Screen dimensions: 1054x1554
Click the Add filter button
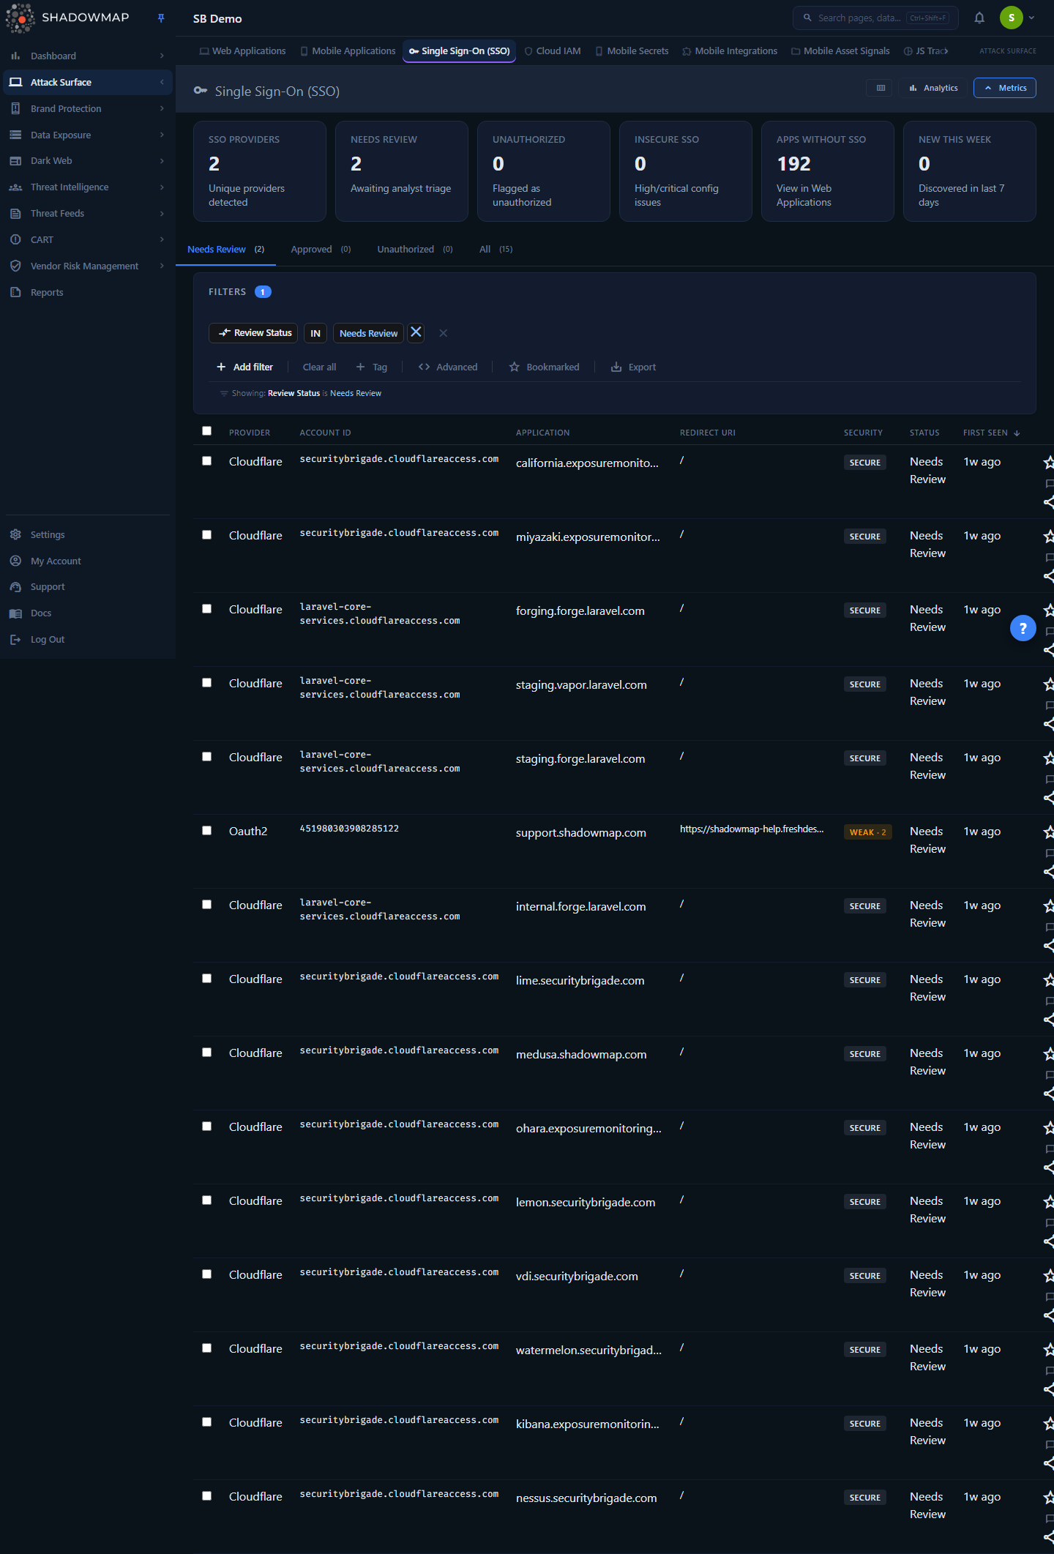pos(244,367)
